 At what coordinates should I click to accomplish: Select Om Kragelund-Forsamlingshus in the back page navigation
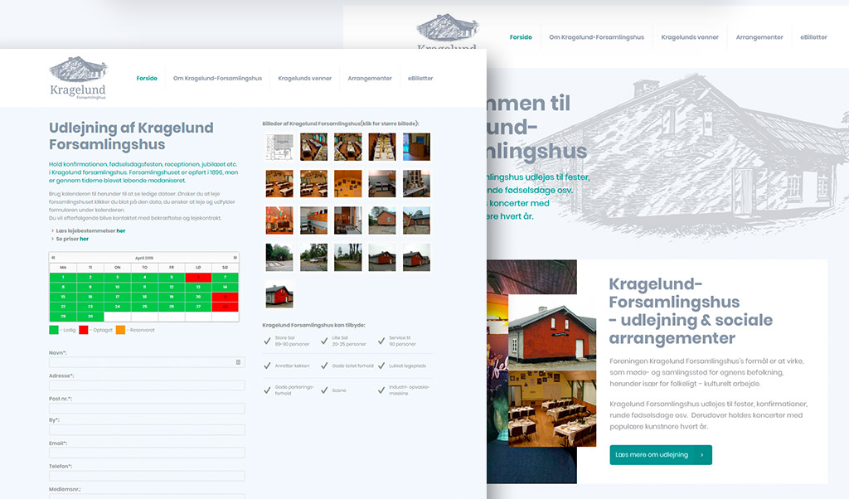click(597, 37)
